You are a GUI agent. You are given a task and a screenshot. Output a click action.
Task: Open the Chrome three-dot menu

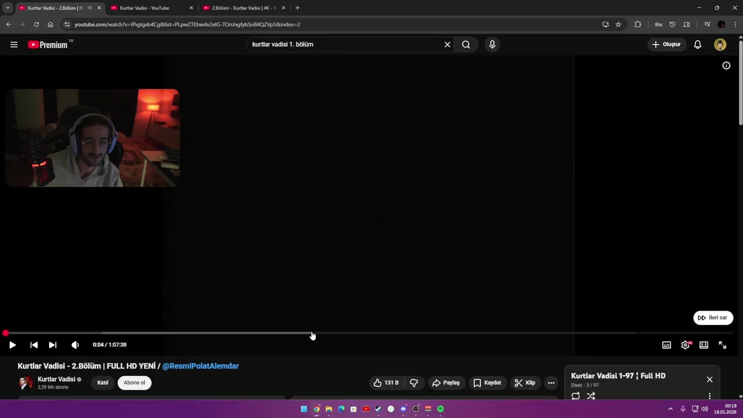pos(735,24)
